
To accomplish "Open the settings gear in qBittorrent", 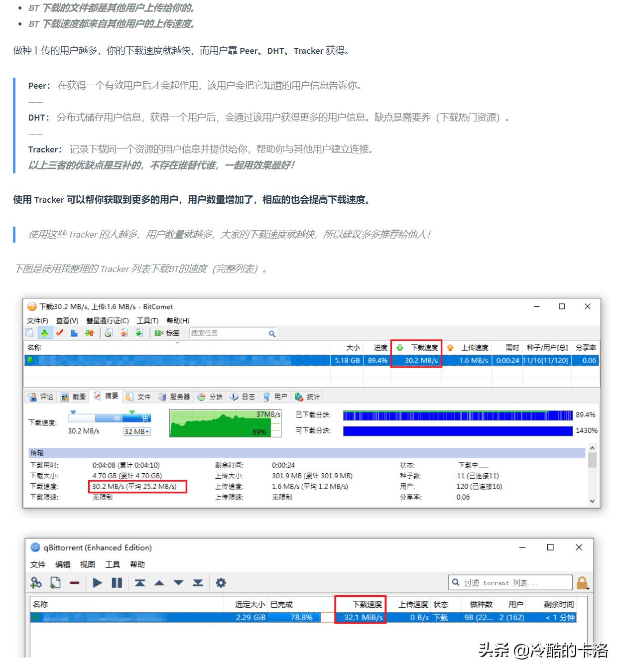I will 221,583.
